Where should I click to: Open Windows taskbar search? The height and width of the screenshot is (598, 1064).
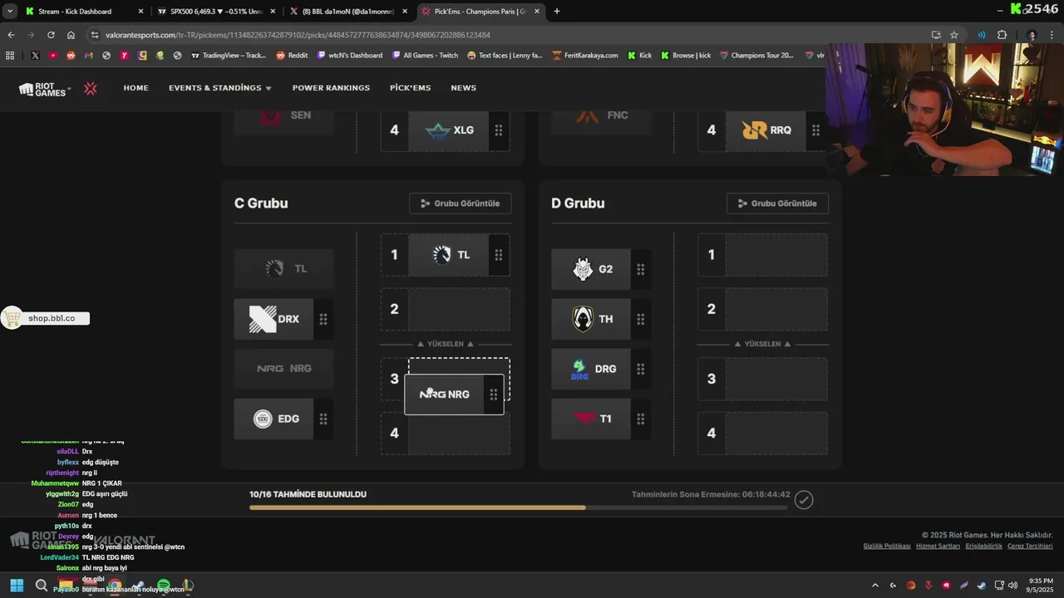(x=42, y=586)
